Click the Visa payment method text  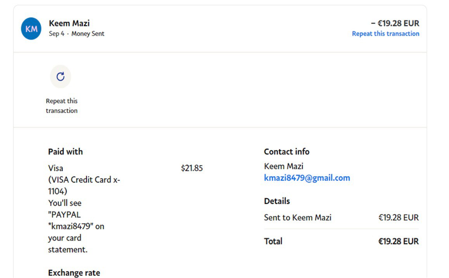(55, 168)
